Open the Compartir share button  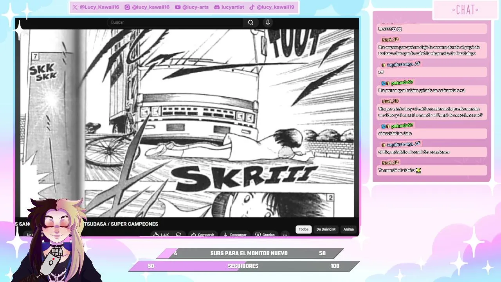pos(202,235)
